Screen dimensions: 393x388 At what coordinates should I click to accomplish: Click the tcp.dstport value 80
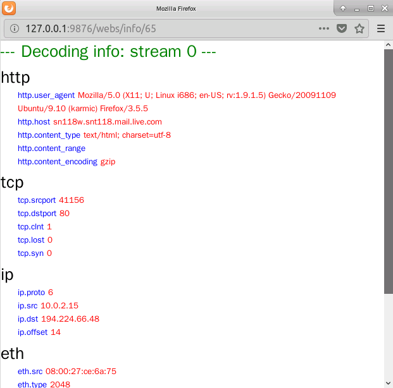pos(65,214)
